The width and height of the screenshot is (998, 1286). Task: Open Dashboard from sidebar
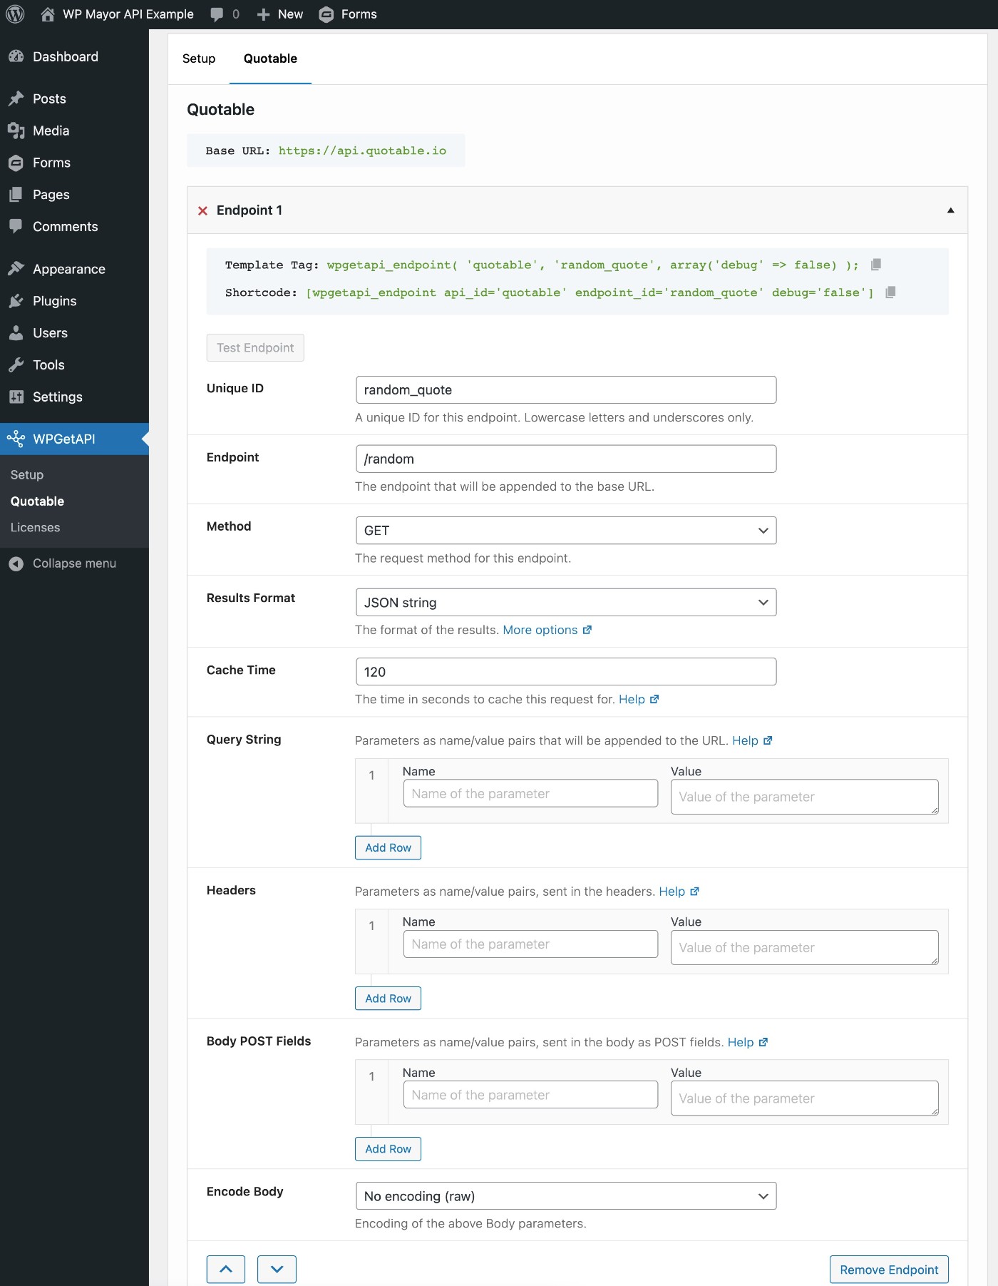click(74, 56)
